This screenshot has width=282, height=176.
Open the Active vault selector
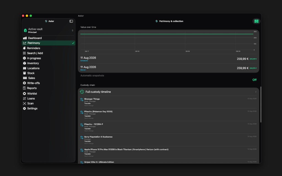[x=48, y=30]
